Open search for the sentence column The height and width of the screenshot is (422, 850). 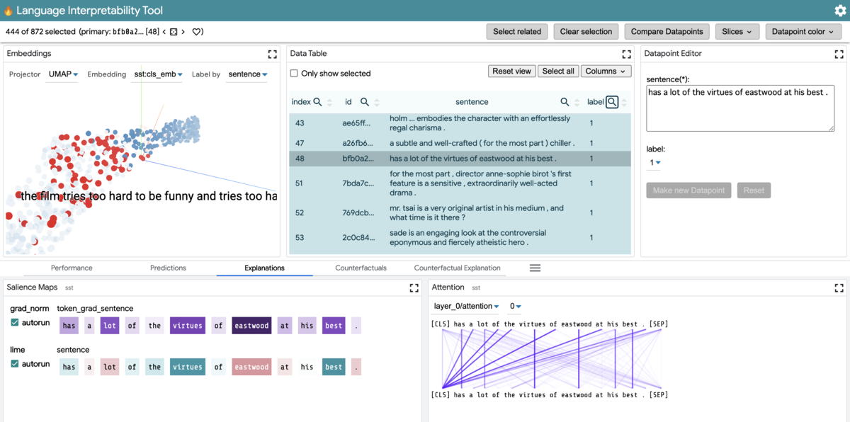(565, 101)
